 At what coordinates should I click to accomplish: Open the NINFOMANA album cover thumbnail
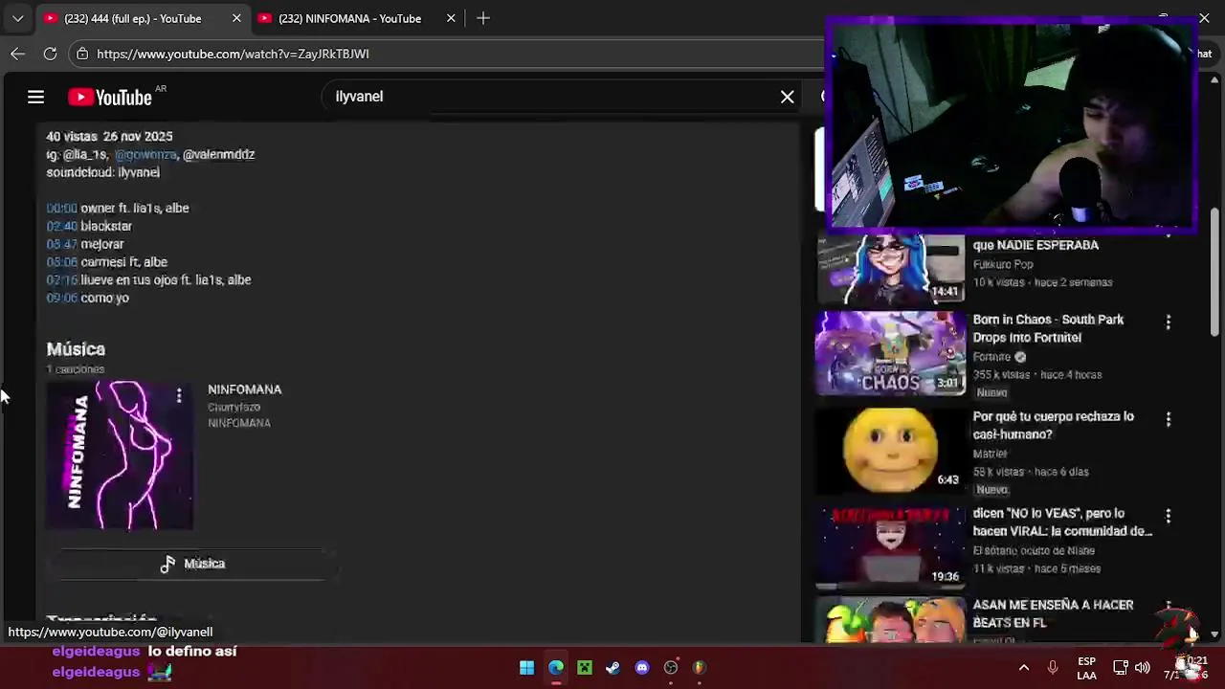point(120,455)
